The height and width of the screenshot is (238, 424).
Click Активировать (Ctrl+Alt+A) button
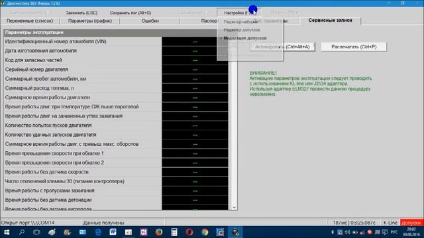282,47
